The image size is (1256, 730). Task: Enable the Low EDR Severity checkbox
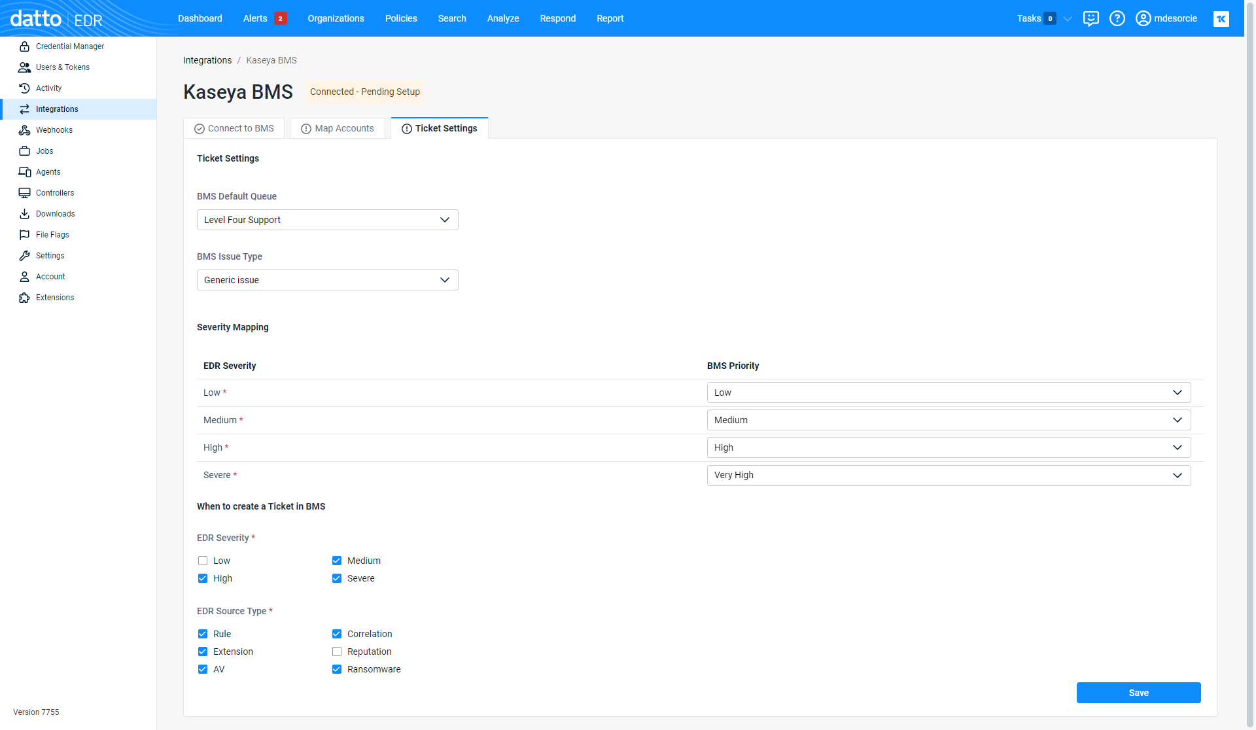[203, 561]
